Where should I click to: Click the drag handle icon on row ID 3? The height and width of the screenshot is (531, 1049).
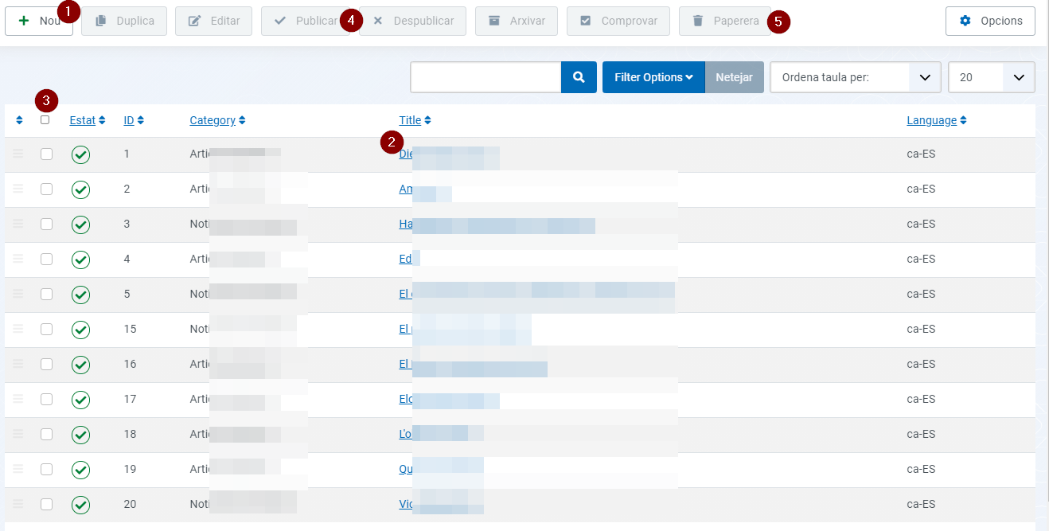click(18, 224)
